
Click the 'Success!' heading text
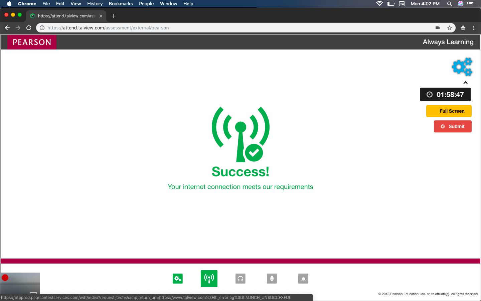point(240,172)
